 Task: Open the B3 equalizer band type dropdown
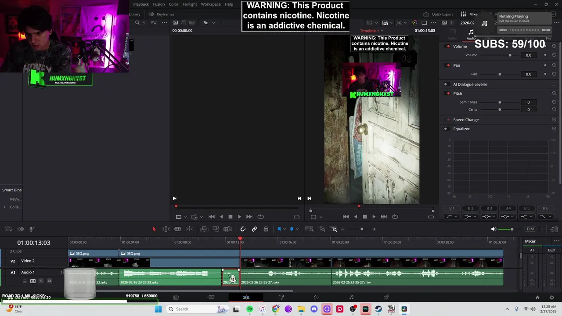click(489, 216)
